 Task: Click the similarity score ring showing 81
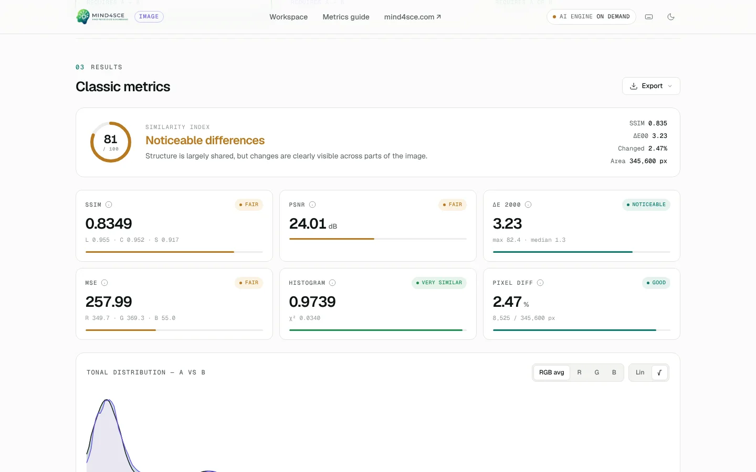[x=111, y=142]
